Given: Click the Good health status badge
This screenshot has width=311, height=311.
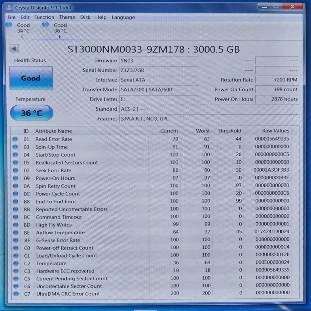Looking at the screenshot, I should click(31, 78).
